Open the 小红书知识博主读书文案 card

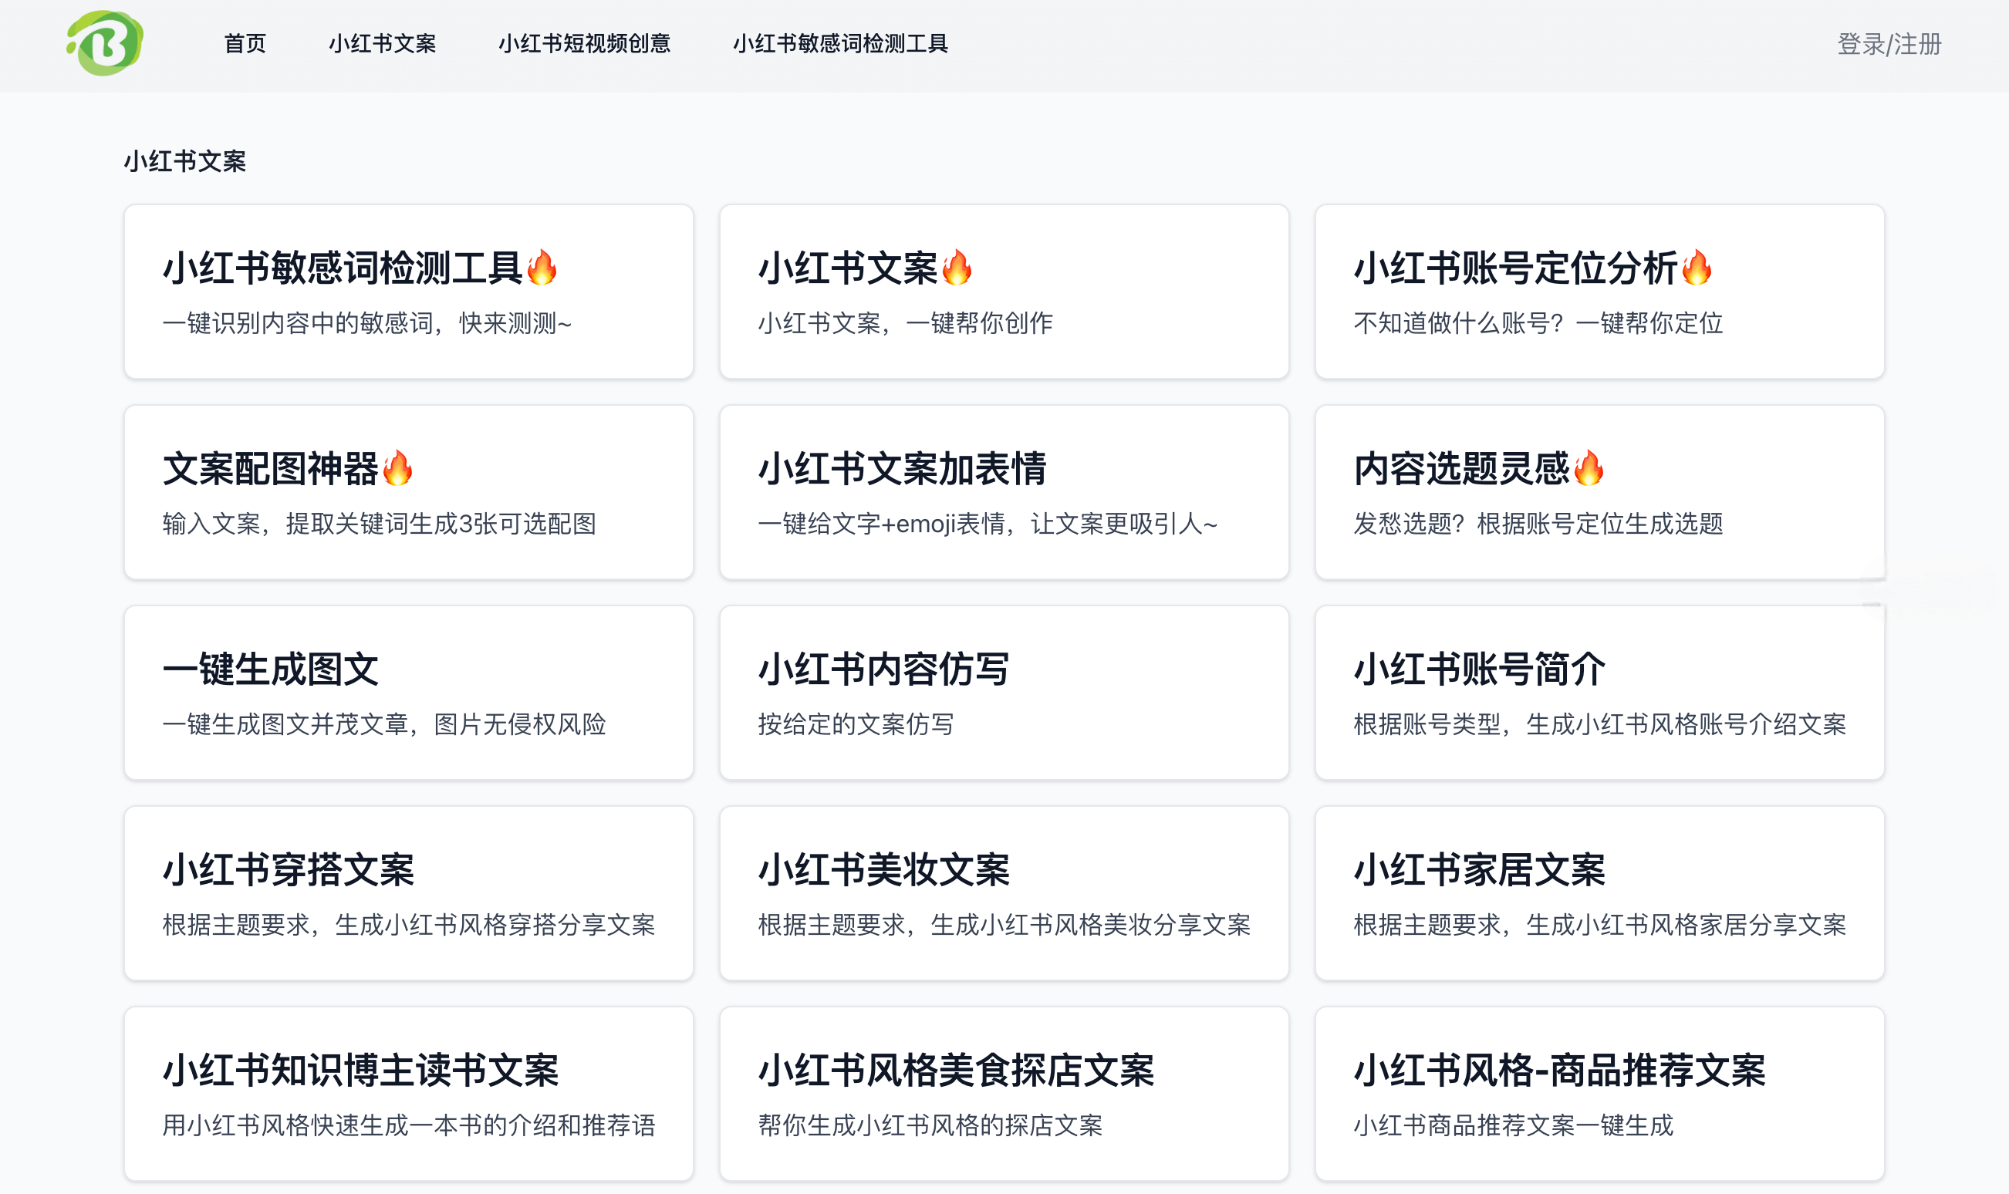click(x=409, y=1094)
